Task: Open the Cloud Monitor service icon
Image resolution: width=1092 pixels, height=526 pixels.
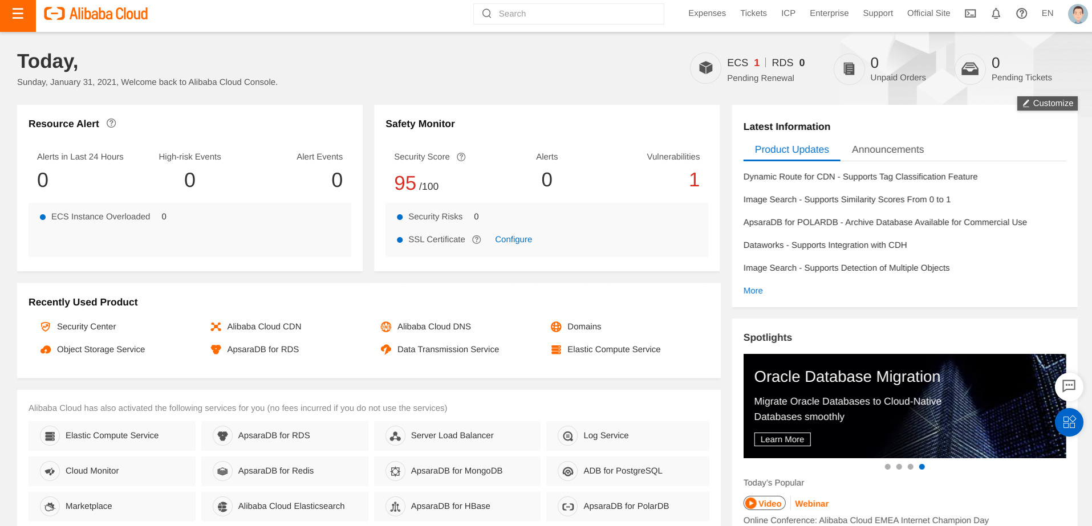Action: click(x=50, y=471)
